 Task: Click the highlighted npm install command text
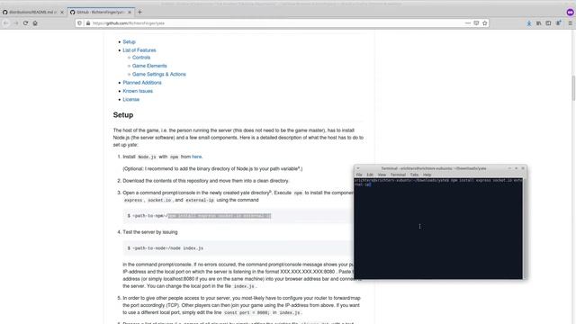pos(220,216)
